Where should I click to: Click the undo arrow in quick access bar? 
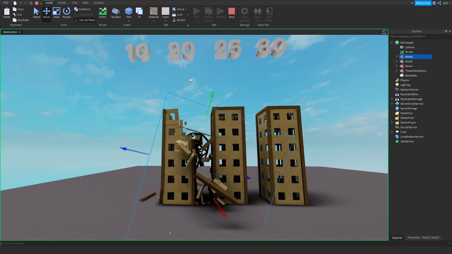point(20,3)
